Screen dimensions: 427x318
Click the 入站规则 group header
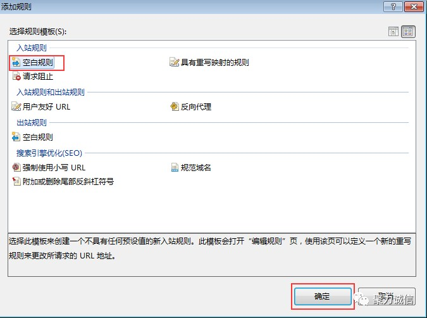click(32, 48)
